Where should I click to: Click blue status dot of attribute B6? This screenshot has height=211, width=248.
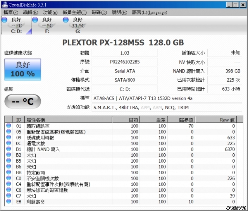(9, 166)
